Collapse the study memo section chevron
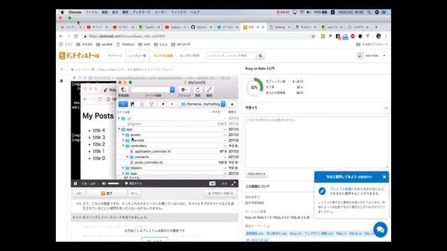 [386, 108]
